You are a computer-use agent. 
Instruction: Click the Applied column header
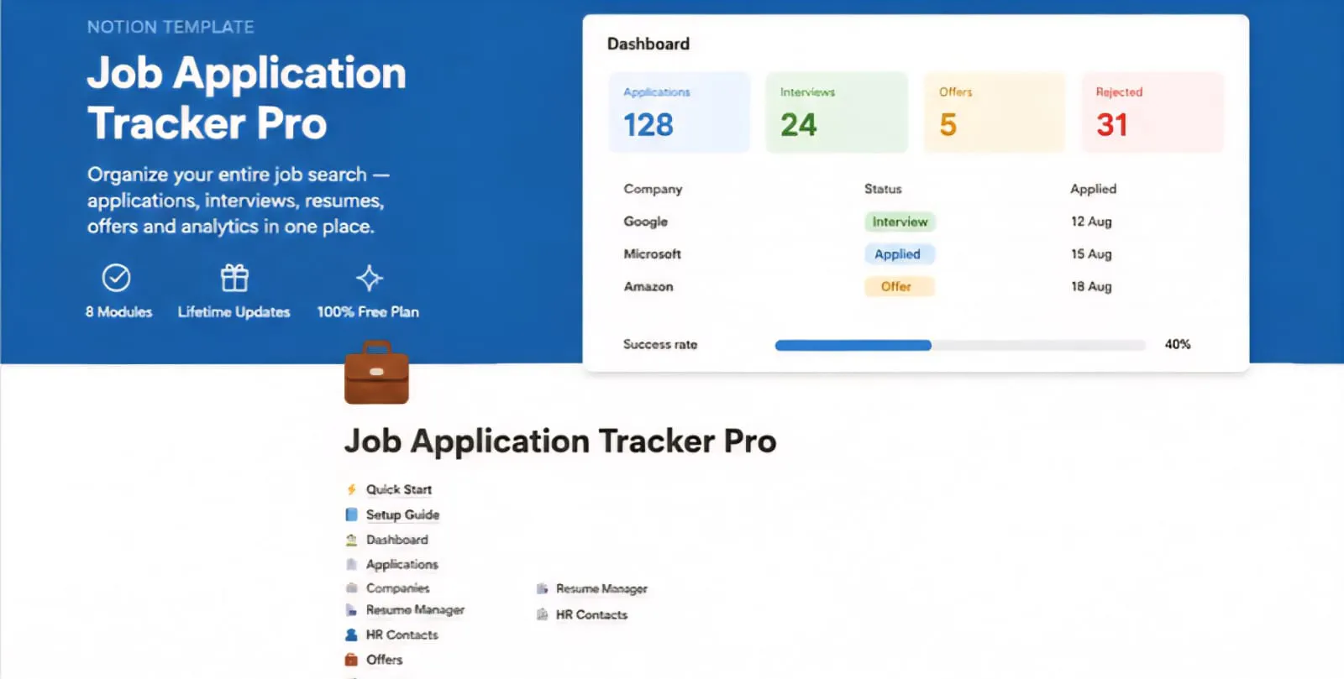pos(1093,189)
